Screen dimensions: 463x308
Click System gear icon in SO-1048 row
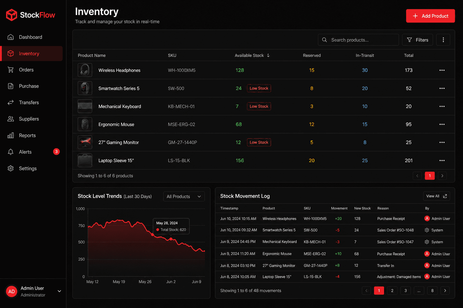pyautogui.click(x=427, y=230)
